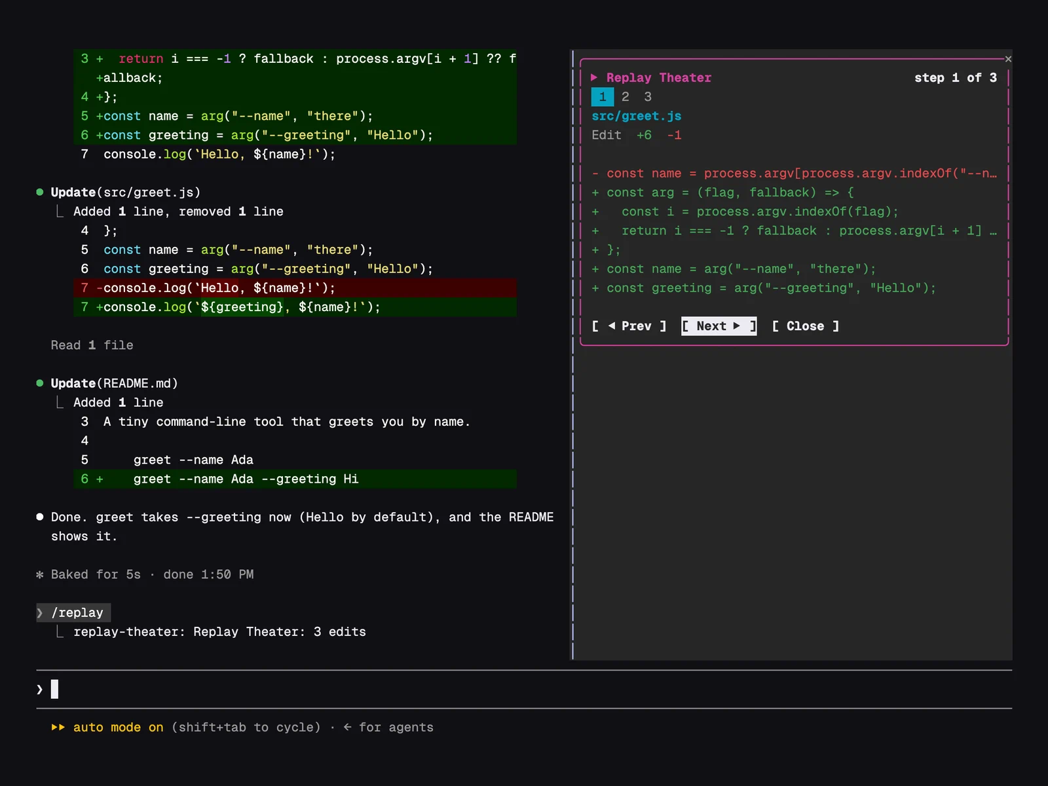Click the asterisk before Baked for 5s
This screenshot has width=1048, height=786.
(x=40, y=574)
